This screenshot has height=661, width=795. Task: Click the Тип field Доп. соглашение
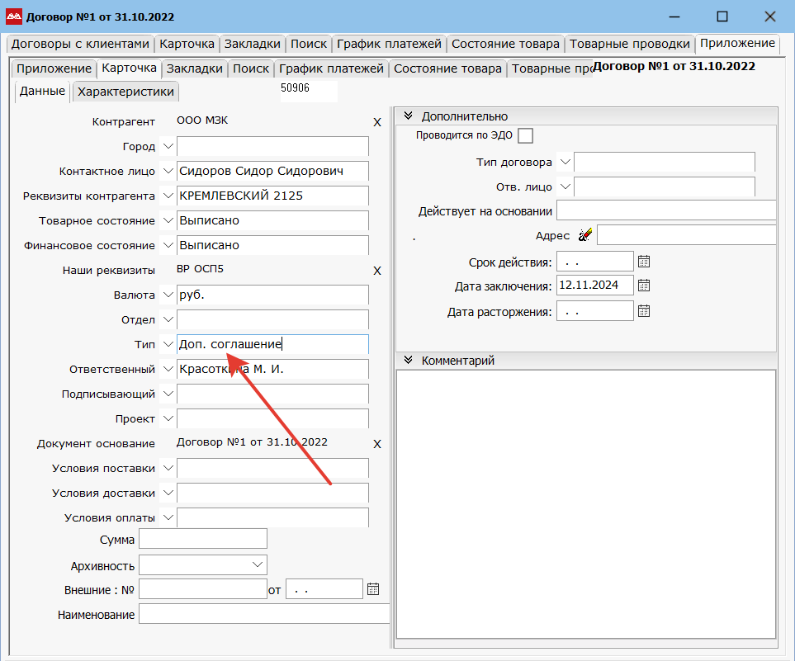(272, 344)
